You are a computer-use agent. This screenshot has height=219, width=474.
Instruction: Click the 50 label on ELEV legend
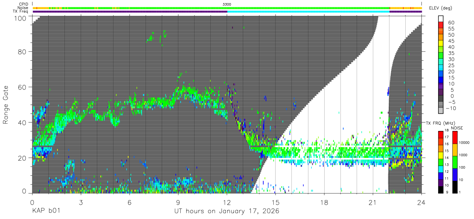[x=450, y=35]
